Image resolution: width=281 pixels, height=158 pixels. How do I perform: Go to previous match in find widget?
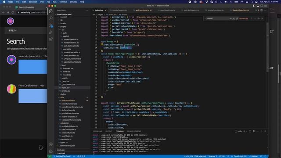(x=251, y=18)
